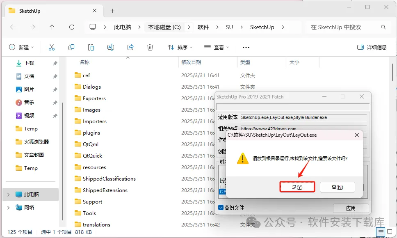Click the search magnifier icon
The width and height of the screenshot is (397, 238).
pyautogui.click(x=383, y=27)
